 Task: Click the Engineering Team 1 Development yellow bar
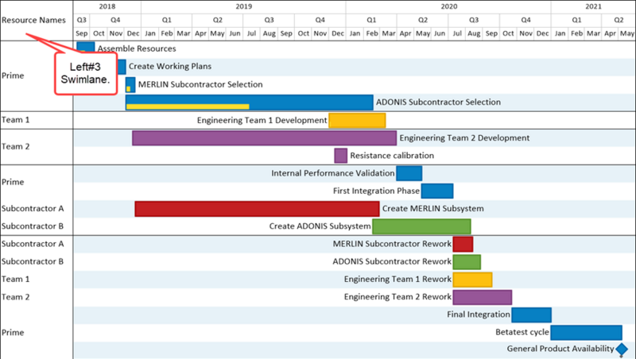pyautogui.click(x=357, y=121)
